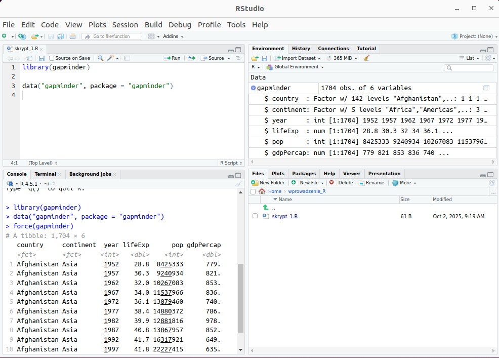Open the skrypt 1.R file link

pyautogui.click(x=284, y=216)
